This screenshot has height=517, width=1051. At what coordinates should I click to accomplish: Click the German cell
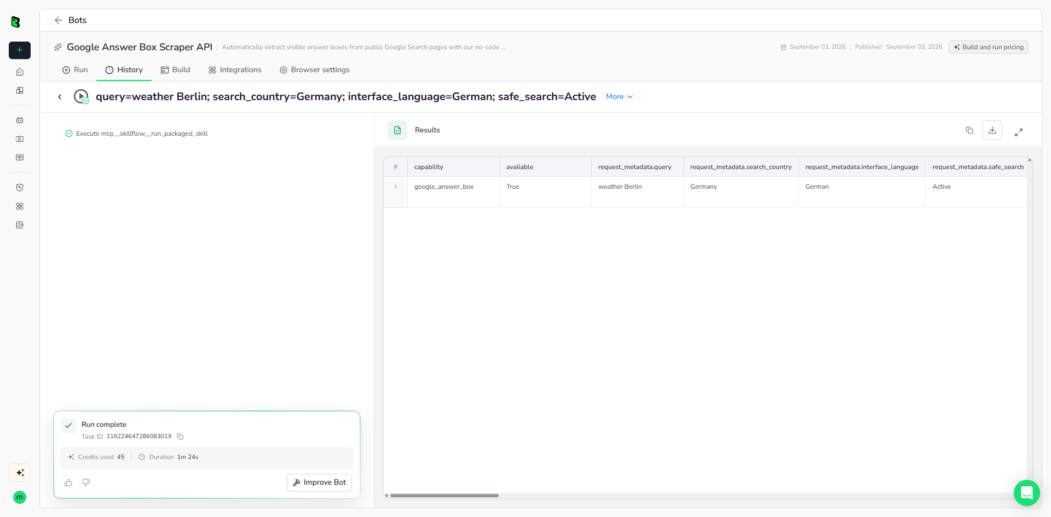click(862, 192)
